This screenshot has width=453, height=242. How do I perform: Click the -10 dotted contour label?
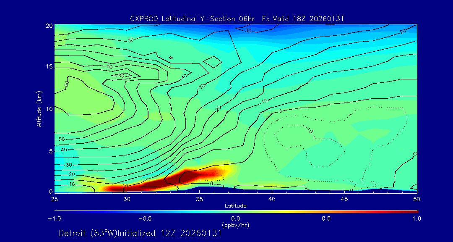point(309,131)
